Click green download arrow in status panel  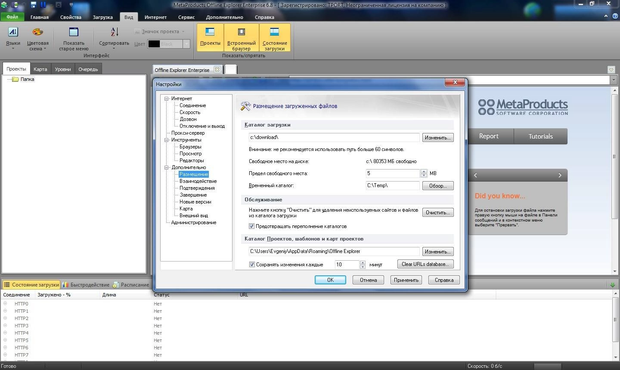612,285
